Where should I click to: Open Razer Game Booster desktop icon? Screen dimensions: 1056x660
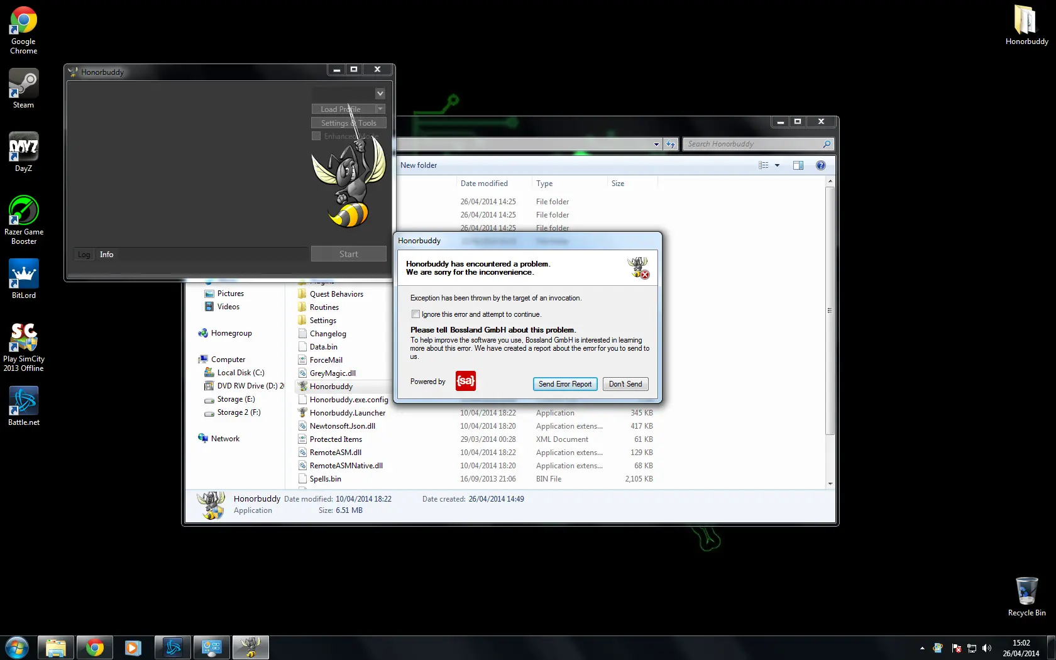23,220
